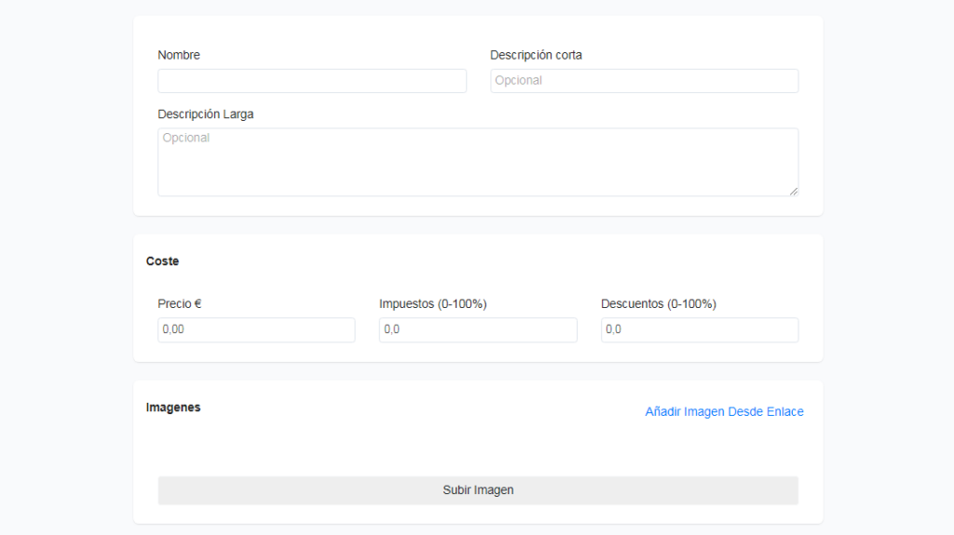Click blank space in the Coste card beside heading
The height and width of the screenshot is (535, 954).
click(x=486, y=261)
